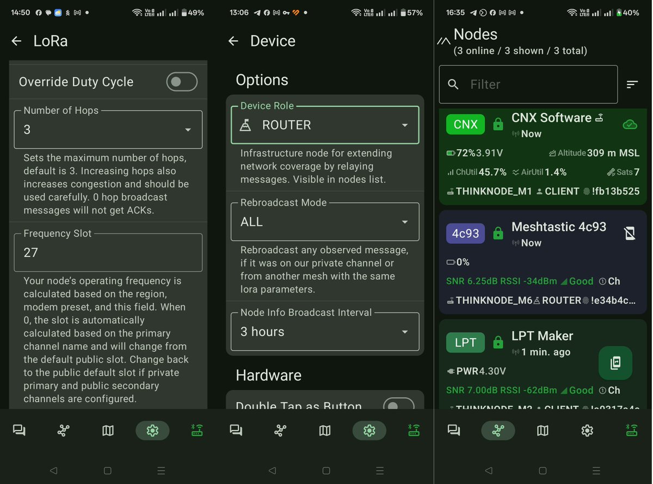Open Map tab in LoRa screen
The width and height of the screenshot is (653, 484).
coord(108,431)
